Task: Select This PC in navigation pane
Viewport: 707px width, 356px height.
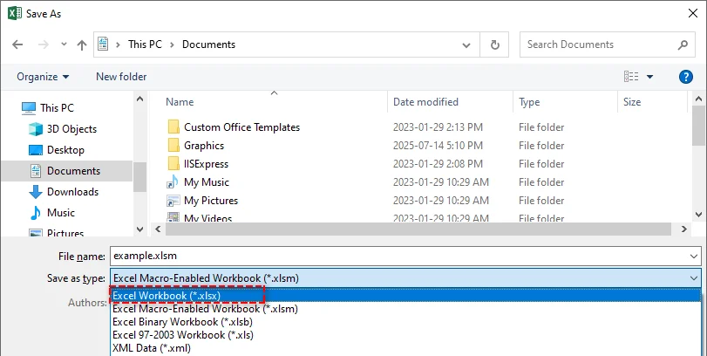Action: [x=57, y=108]
